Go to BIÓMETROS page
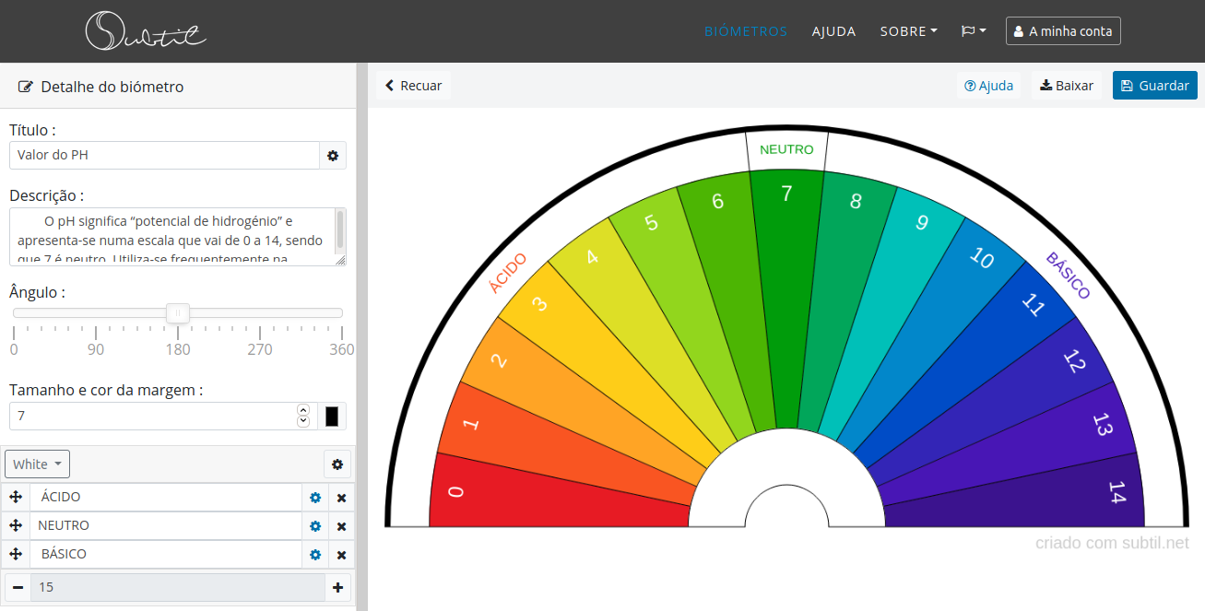 coord(746,31)
